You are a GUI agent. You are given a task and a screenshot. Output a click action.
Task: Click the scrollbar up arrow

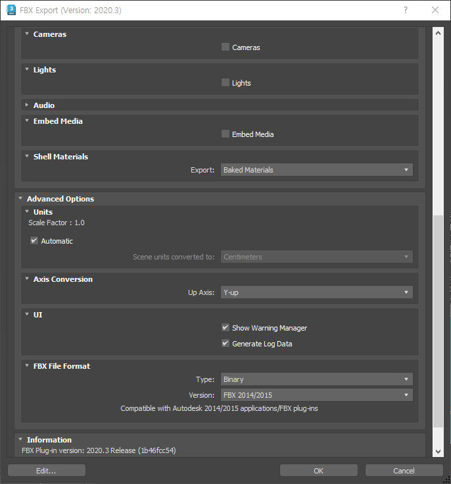(x=438, y=33)
